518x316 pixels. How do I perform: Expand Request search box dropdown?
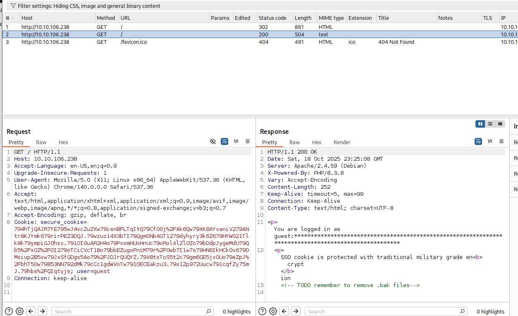[x=208, y=311]
